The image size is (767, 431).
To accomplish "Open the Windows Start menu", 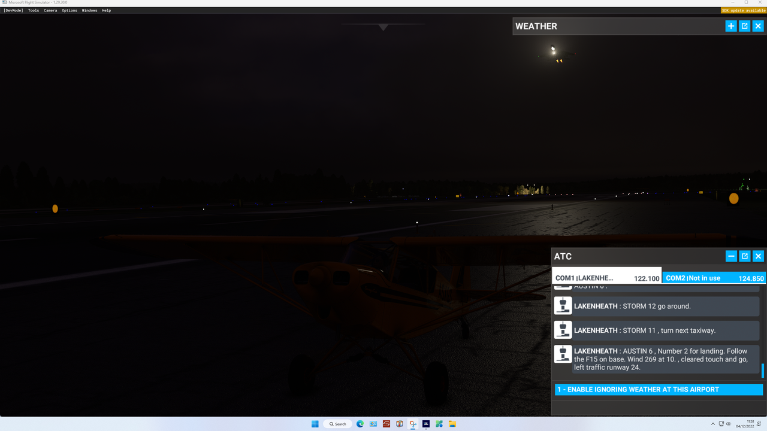I will click(315, 424).
